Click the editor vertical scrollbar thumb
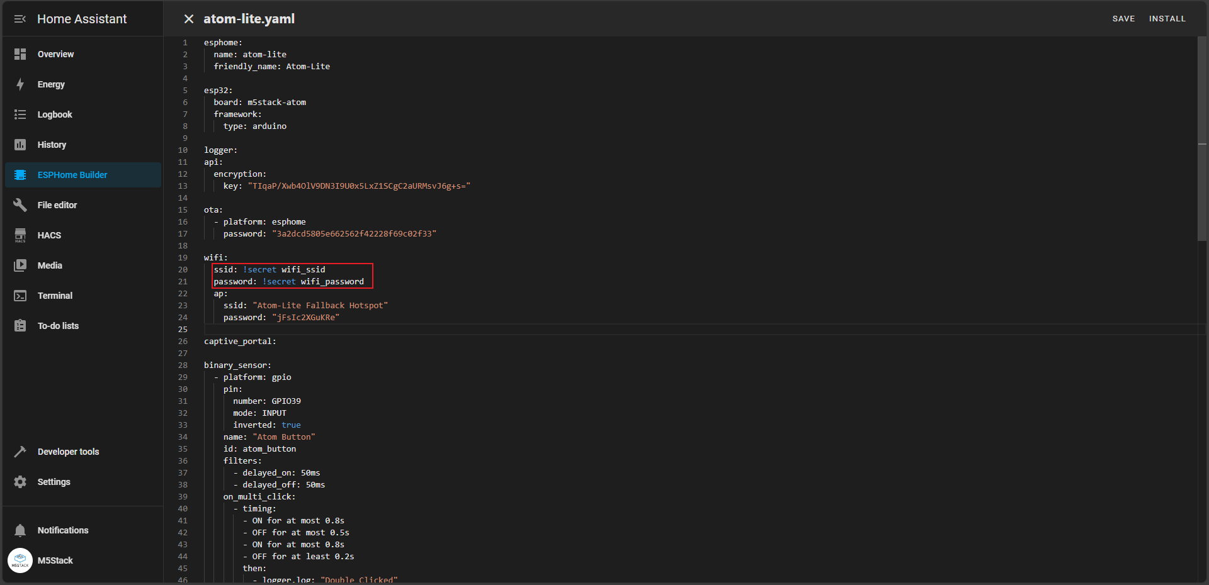1209x585 pixels. [1202, 138]
